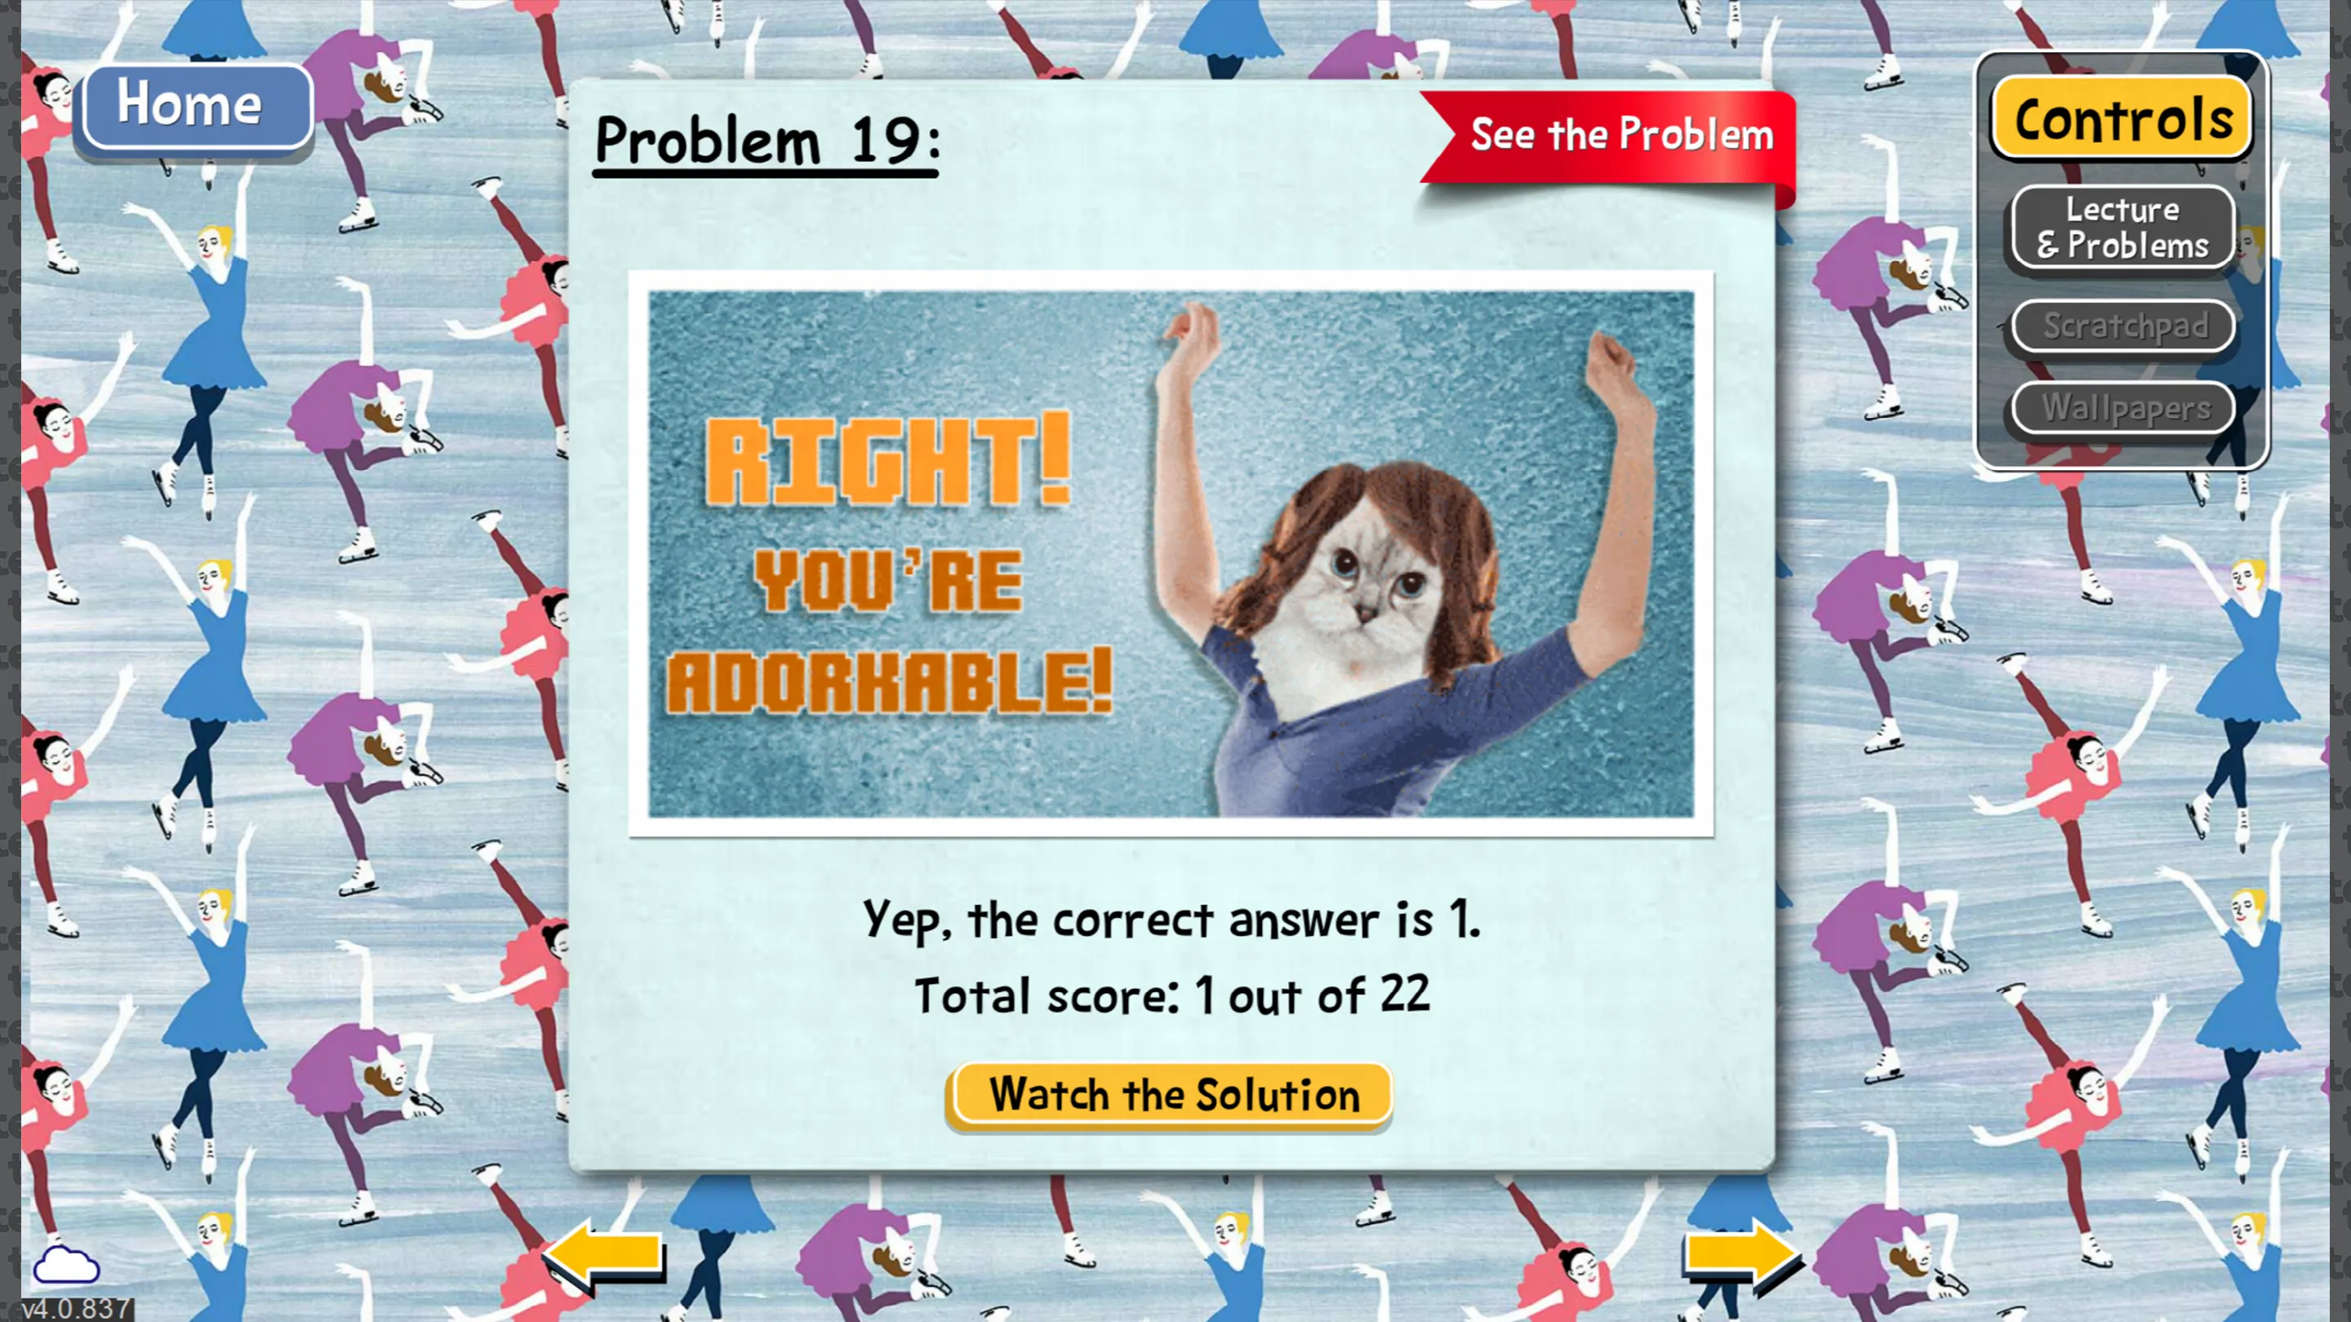The image size is (2351, 1322).
Task: Click the Home button
Action: (x=190, y=105)
